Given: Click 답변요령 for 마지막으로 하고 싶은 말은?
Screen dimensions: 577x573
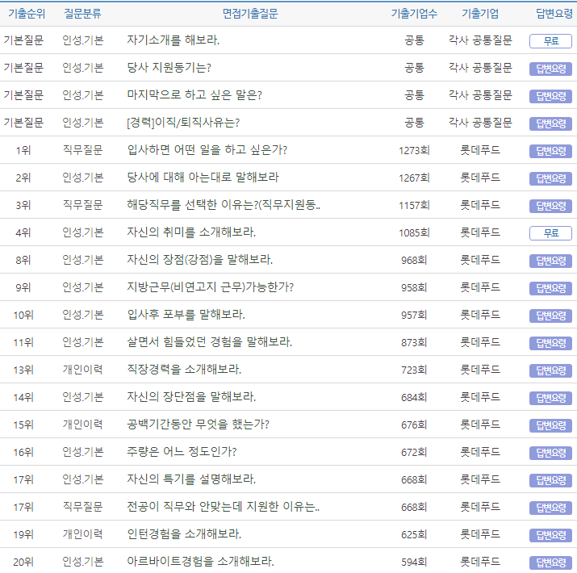Looking at the screenshot, I should point(550,96).
